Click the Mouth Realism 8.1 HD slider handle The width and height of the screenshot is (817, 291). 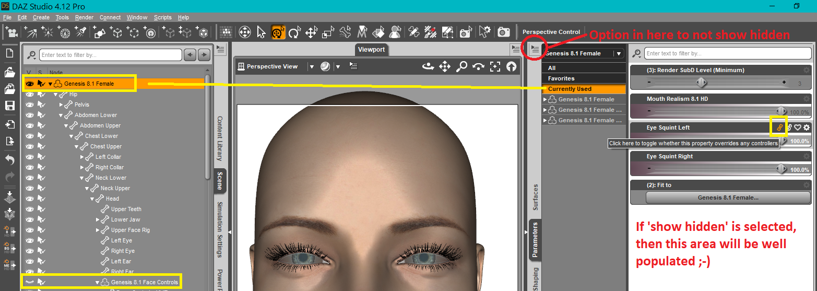tap(781, 111)
